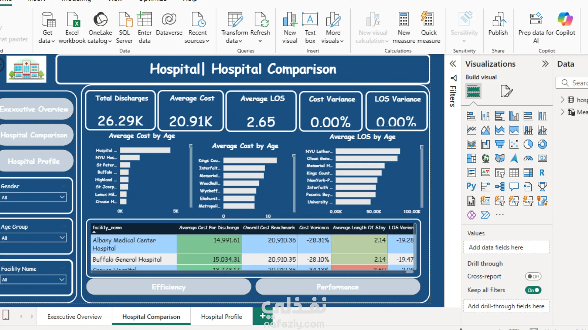Switch to Exexcutive Overview page tab
Viewport: 588px width, 330px height.
[74, 317]
